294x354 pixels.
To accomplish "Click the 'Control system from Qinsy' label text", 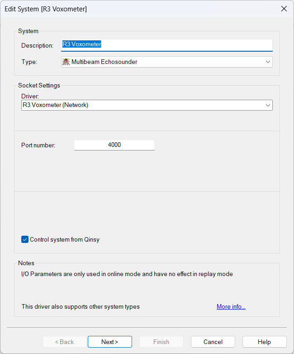I will tap(65, 239).
